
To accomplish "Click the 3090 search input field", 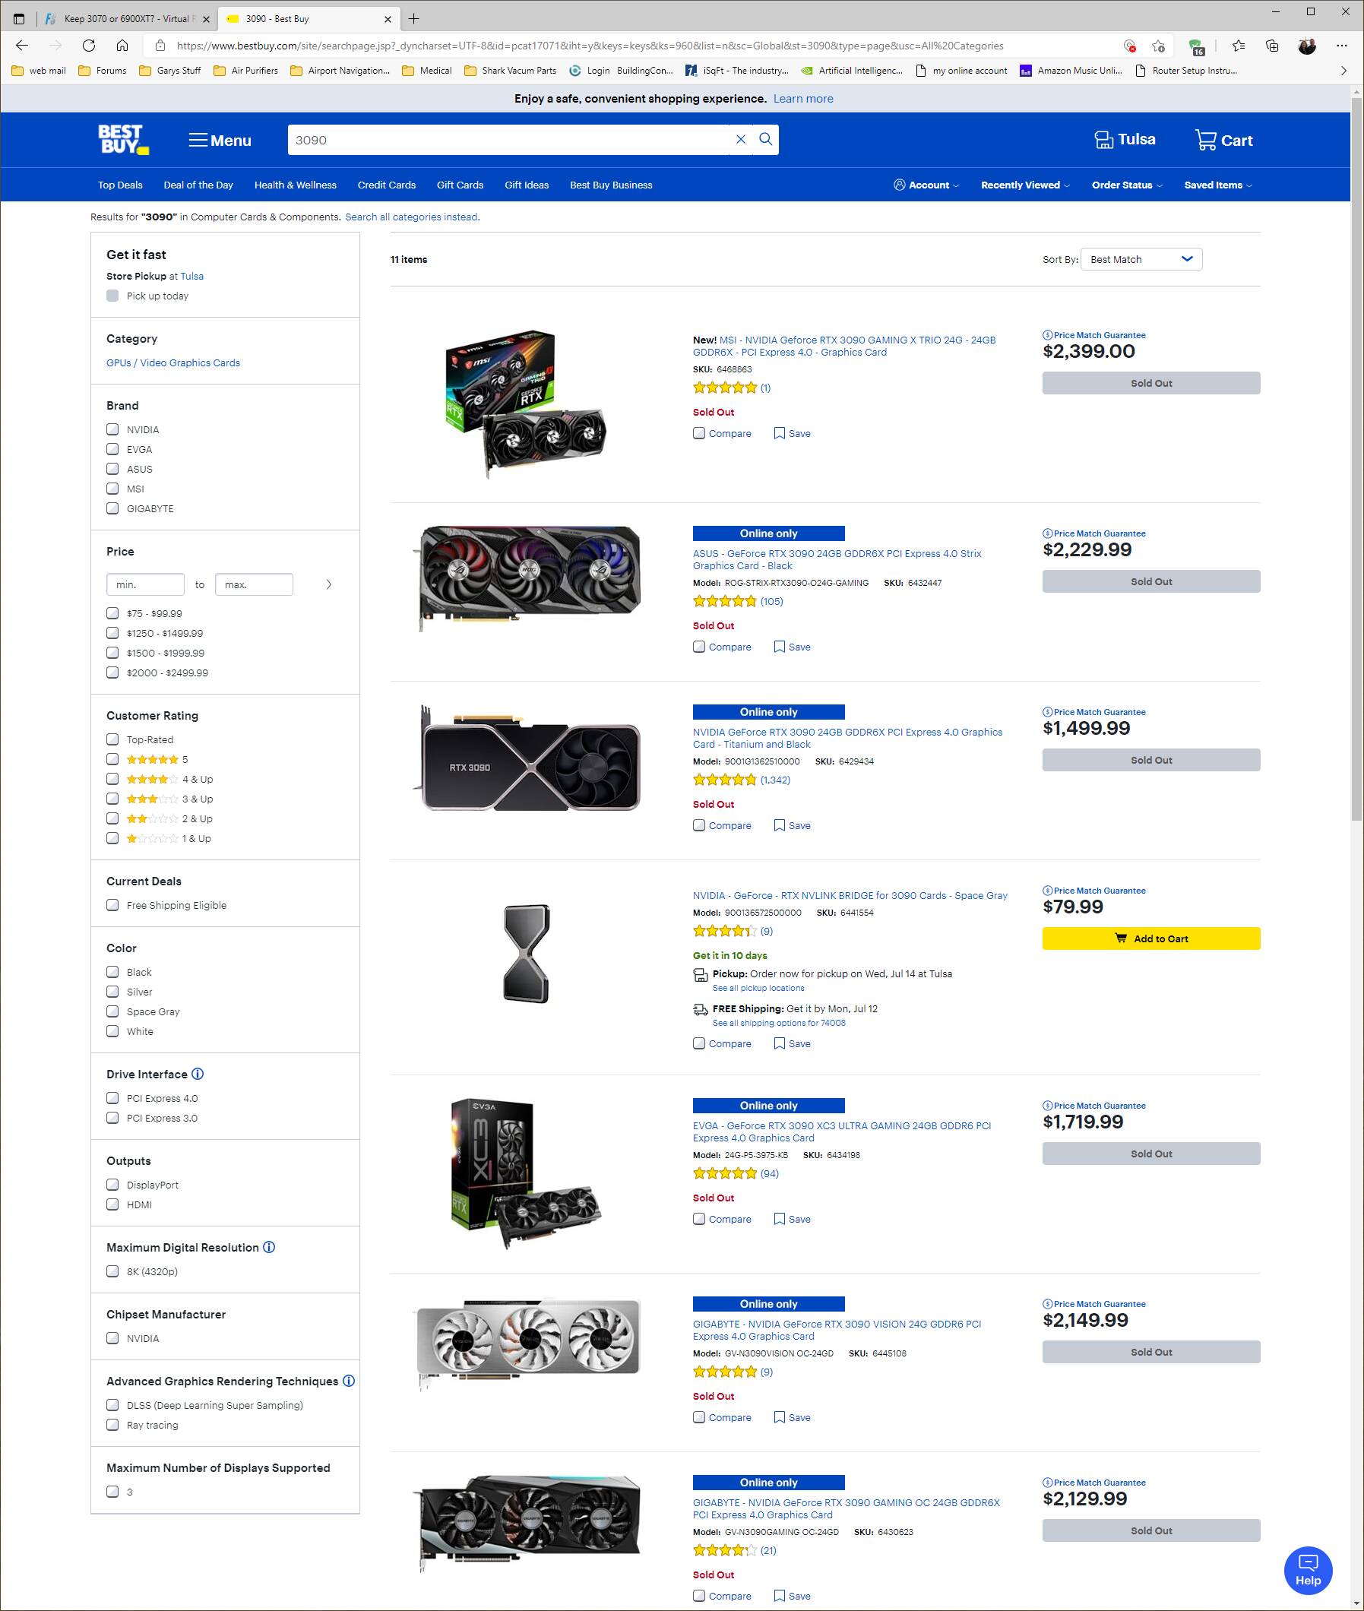I will coord(509,139).
